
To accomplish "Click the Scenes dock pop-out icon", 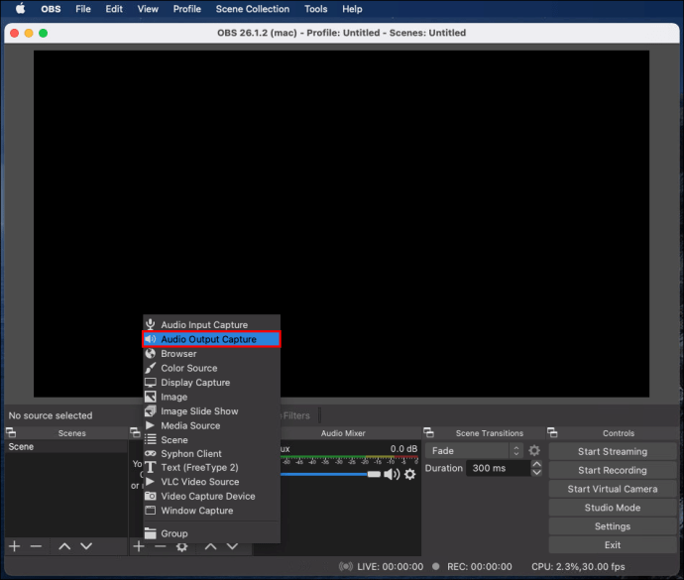I will (x=11, y=433).
